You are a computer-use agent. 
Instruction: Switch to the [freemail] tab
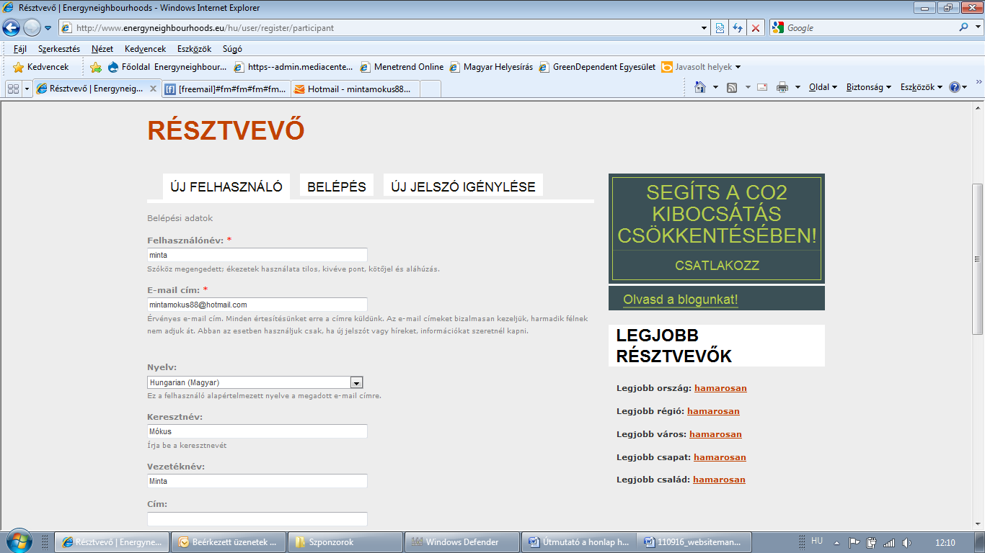(226, 89)
